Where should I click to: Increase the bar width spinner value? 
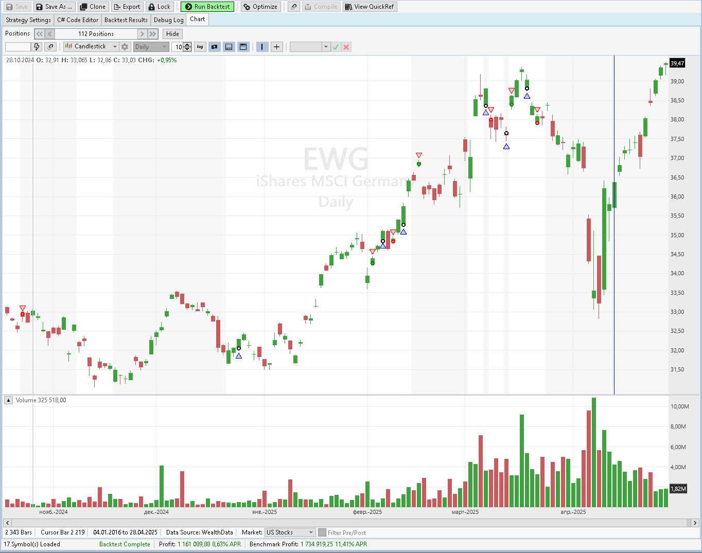187,45
